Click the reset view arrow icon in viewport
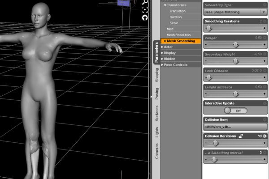The image size is (269, 179). pos(145,17)
